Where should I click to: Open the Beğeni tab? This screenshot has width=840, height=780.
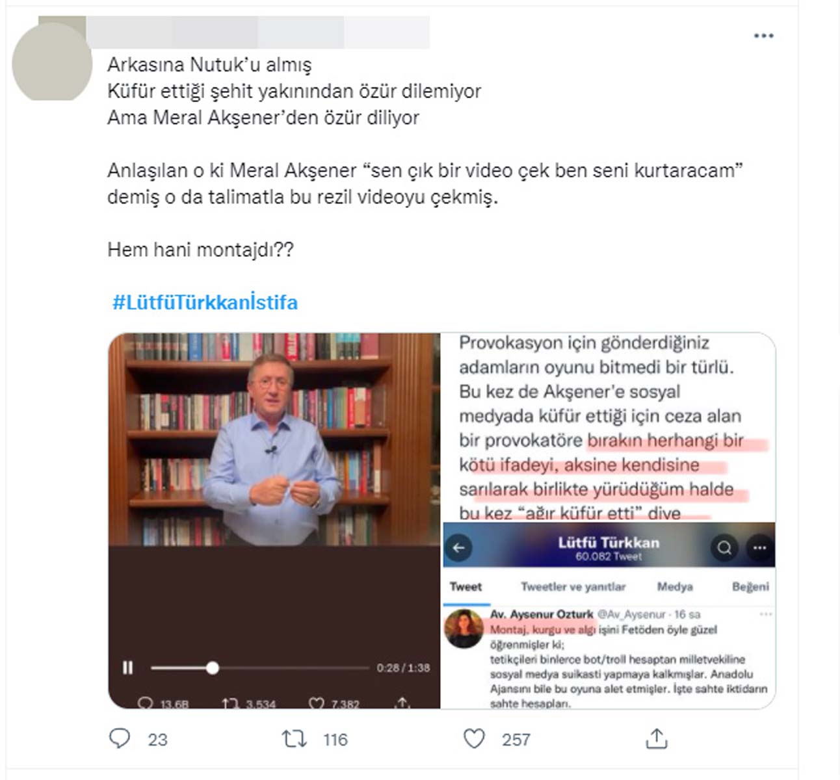[x=750, y=587]
